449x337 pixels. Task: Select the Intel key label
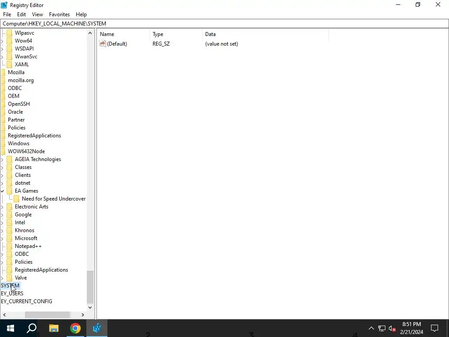(20, 222)
